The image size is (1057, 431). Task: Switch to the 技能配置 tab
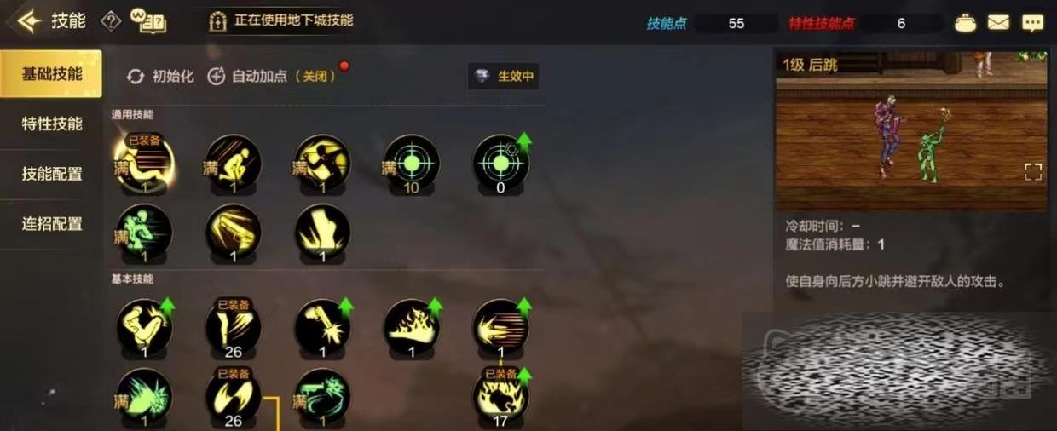(51, 174)
